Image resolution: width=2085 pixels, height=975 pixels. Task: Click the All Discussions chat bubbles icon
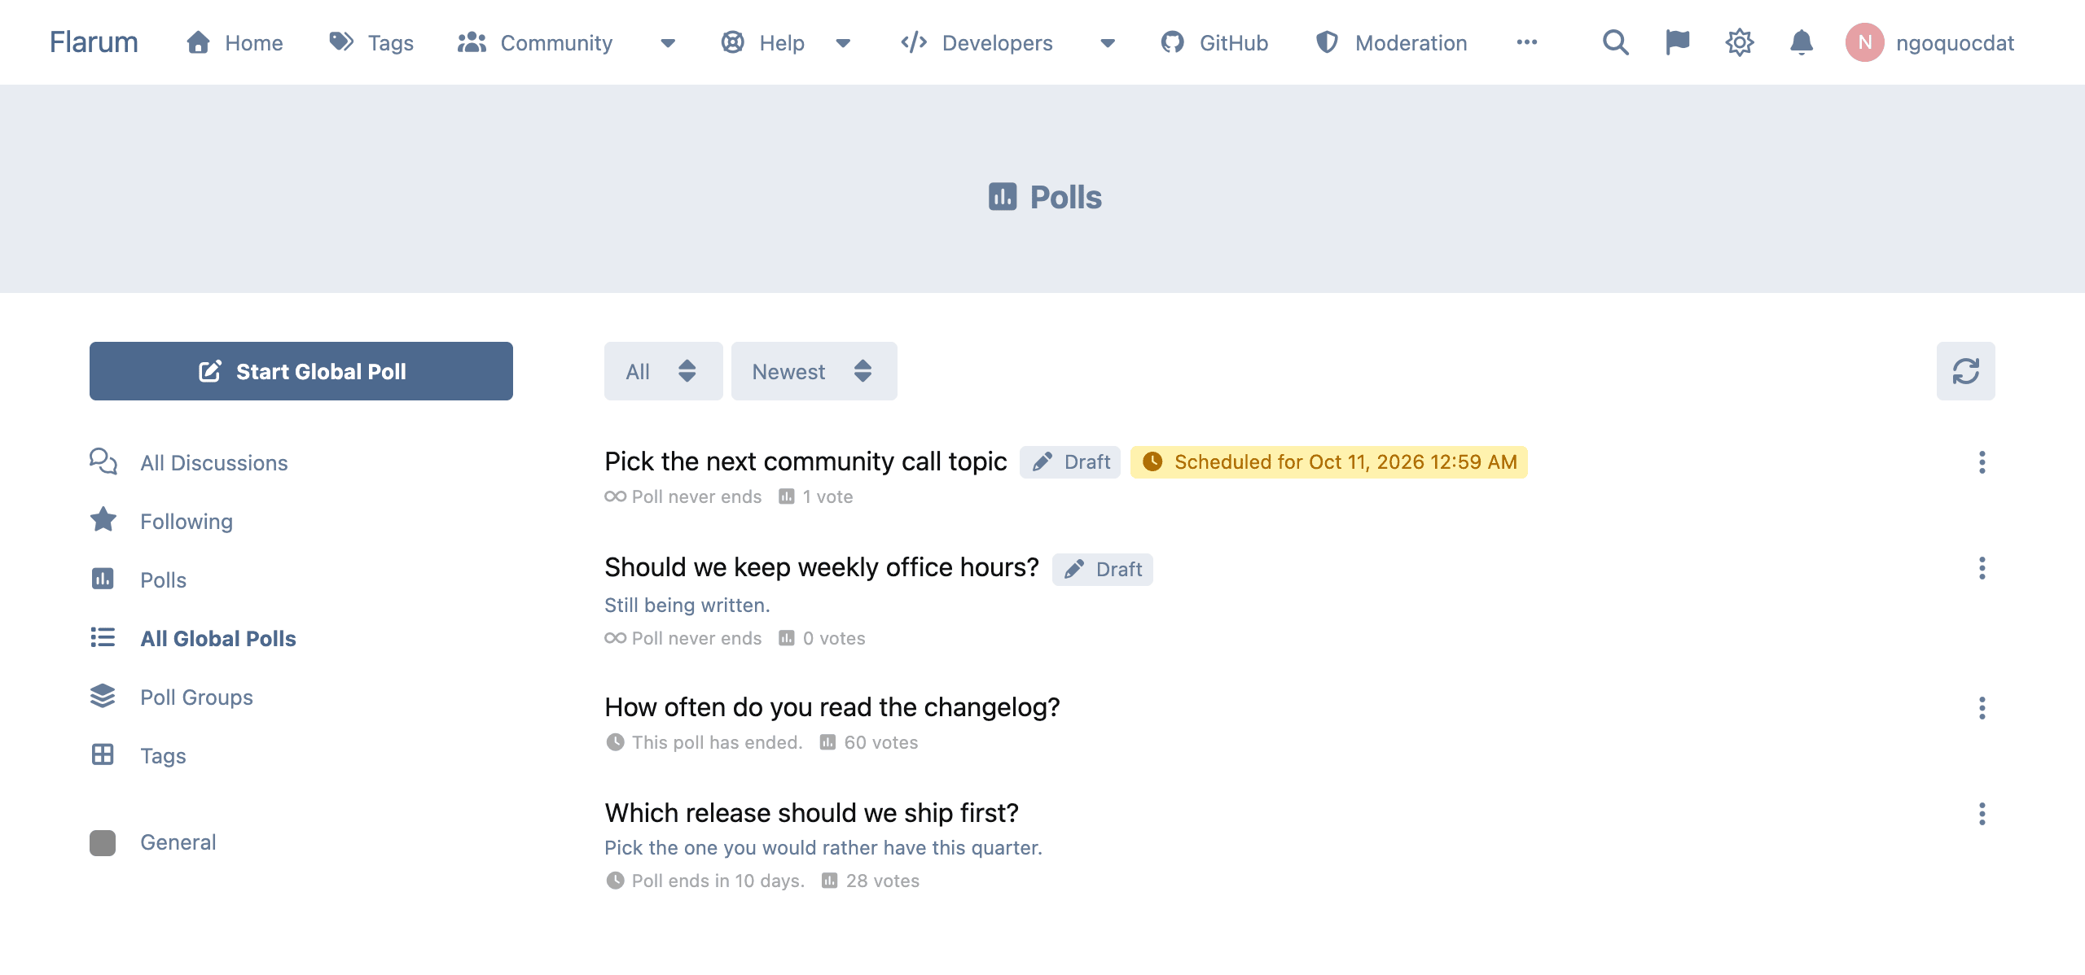(x=103, y=461)
